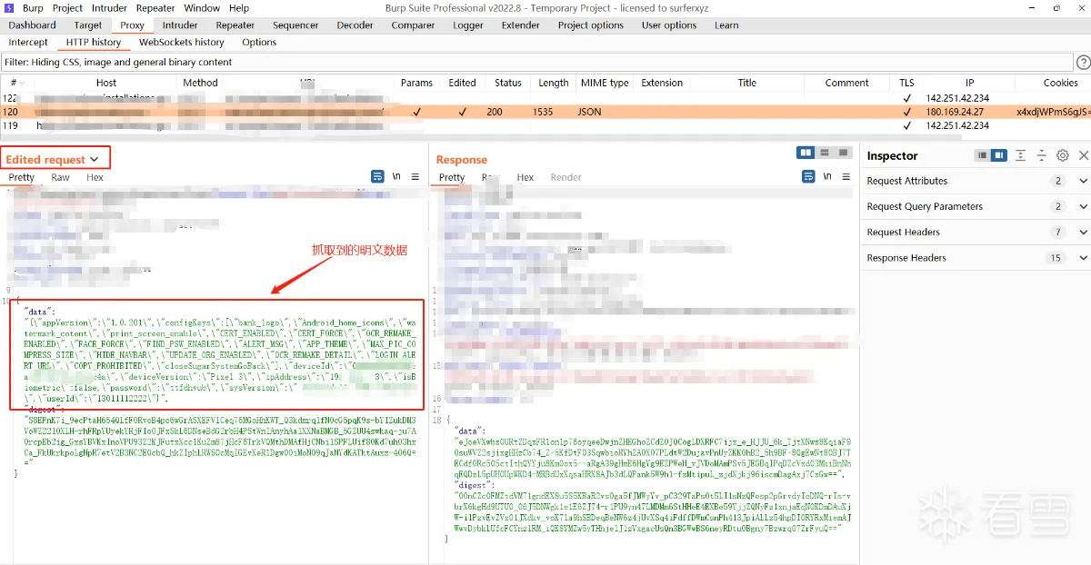Open the Intruder menu in the menu bar
The height and width of the screenshot is (565, 1091).
[x=110, y=7]
